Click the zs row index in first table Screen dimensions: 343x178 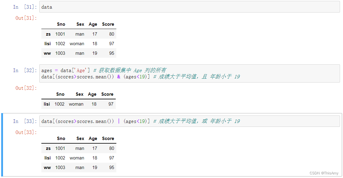[x=48, y=34]
